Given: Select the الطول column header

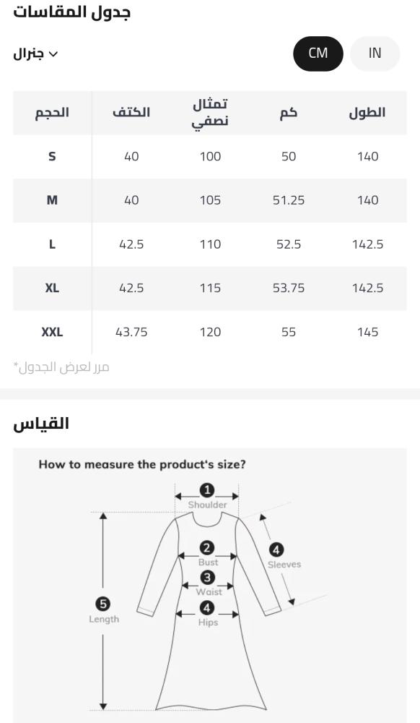Looking at the screenshot, I should tap(367, 113).
